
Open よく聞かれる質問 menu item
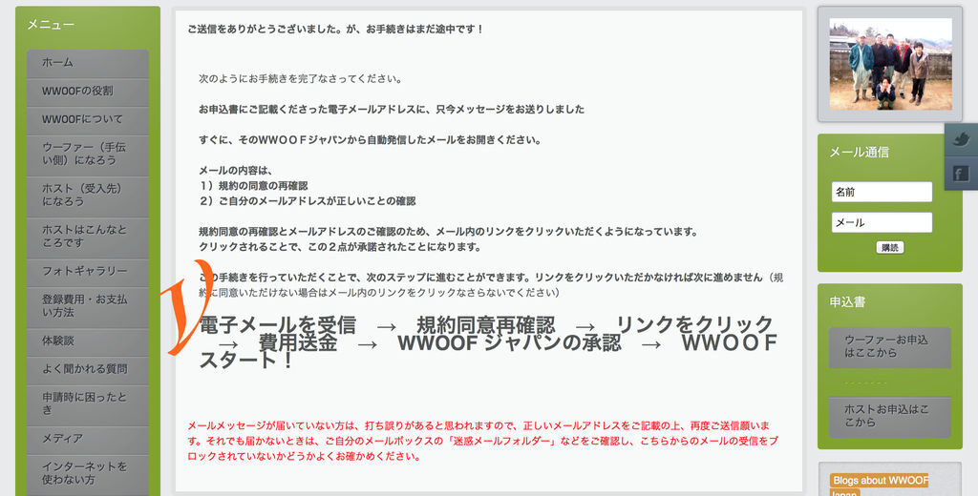[x=88, y=369]
